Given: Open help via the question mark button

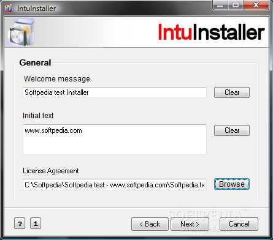Looking at the screenshot, I should point(20,223).
